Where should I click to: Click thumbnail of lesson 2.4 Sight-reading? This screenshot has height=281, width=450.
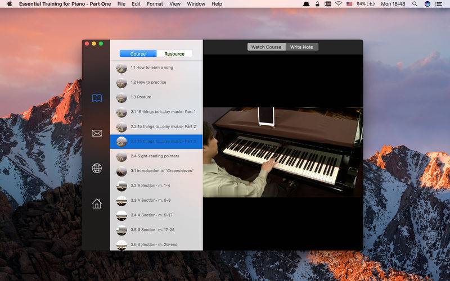point(121,157)
